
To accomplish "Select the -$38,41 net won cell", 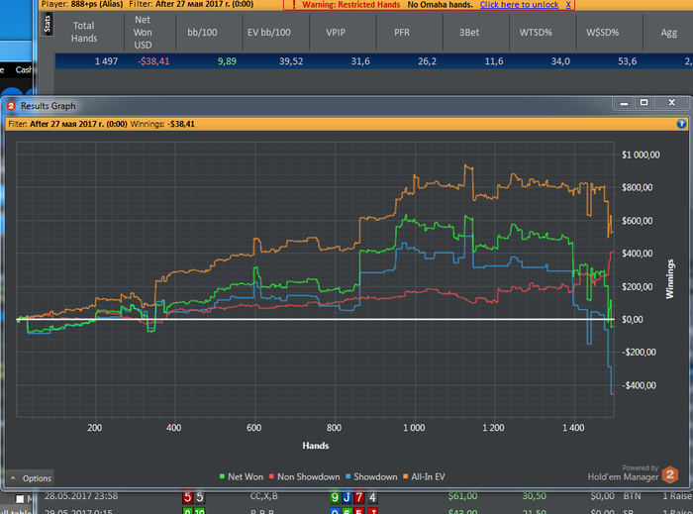I will coord(153,61).
